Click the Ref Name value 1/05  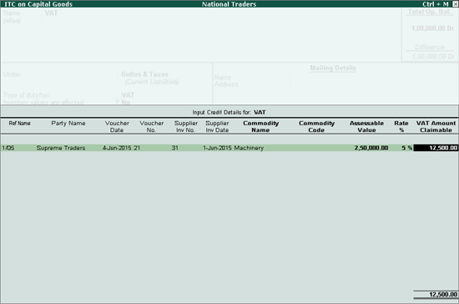8,148
